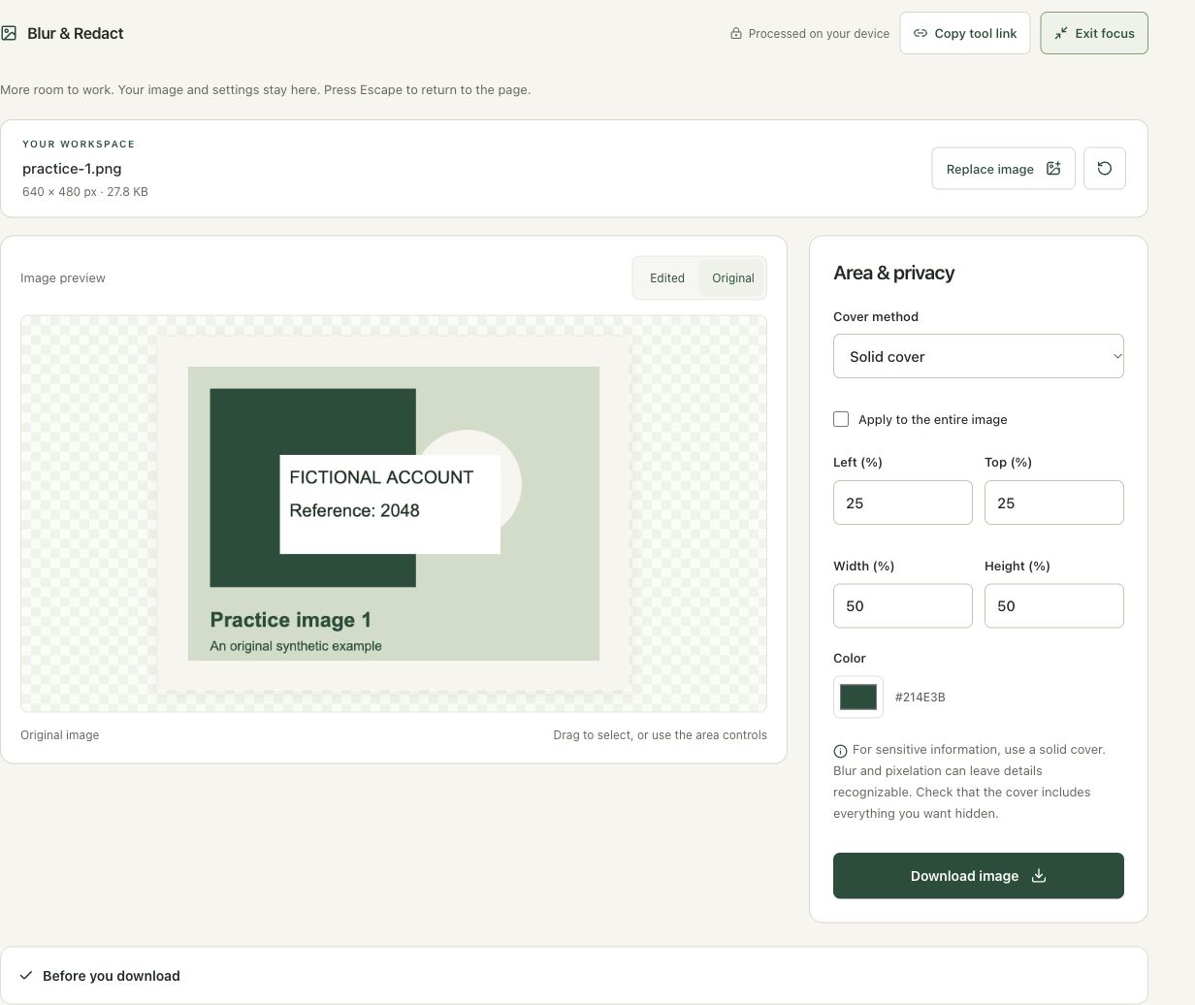Click the Processed on your device label
Screen dimensions: 1195x1005
[x=819, y=33]
